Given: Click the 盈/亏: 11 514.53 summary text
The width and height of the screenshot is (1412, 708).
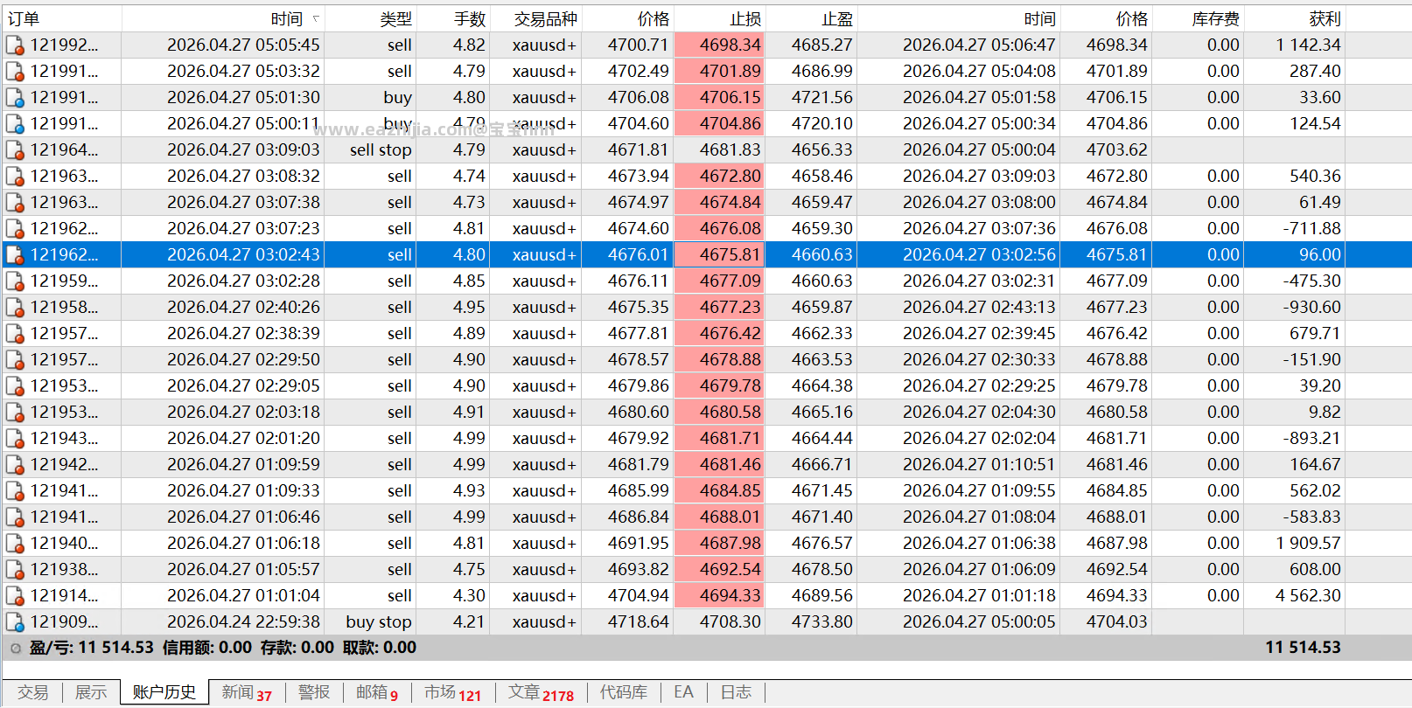Looking at the screenshot, I should [92, 649].
